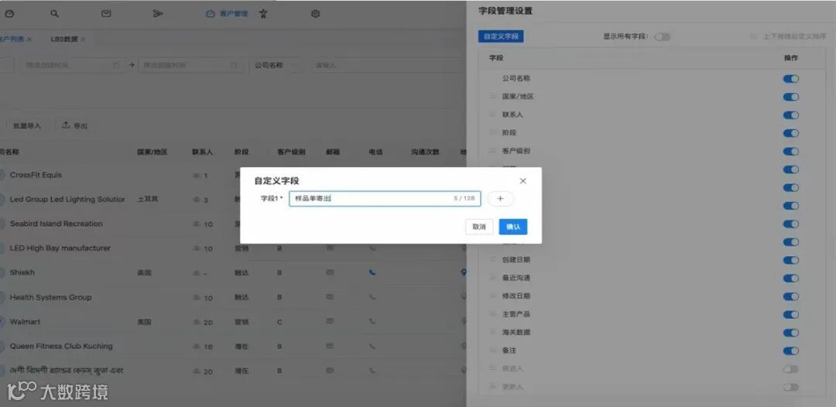Click the 批量导入 button
Screen dimensions: 836x407
click(x=26, y=125)
